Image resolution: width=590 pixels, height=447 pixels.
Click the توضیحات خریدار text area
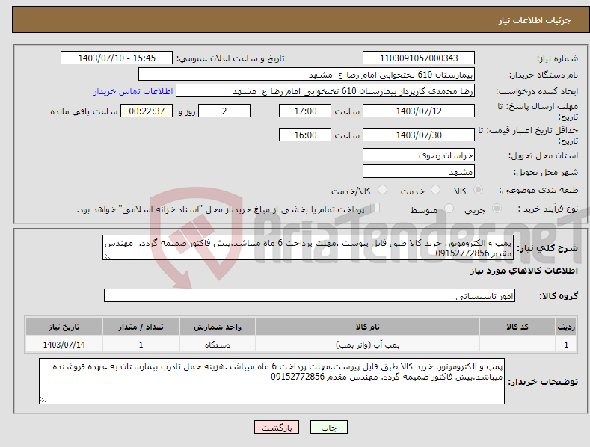coord(271,381)
